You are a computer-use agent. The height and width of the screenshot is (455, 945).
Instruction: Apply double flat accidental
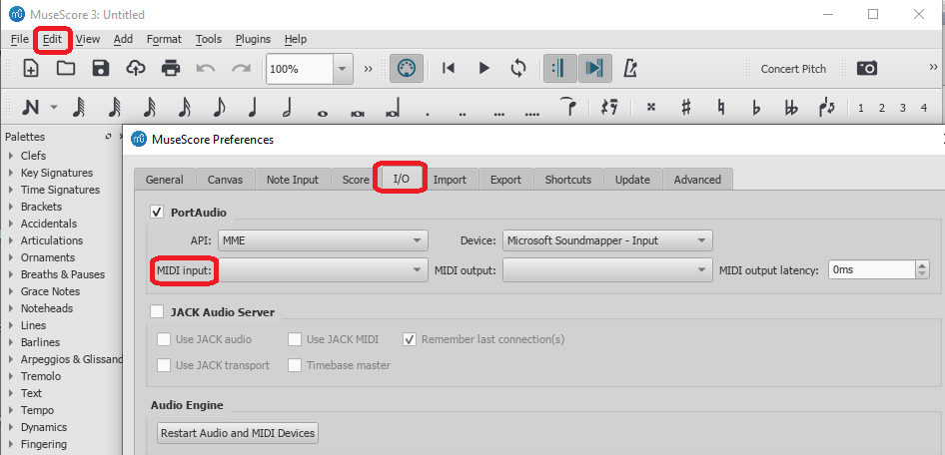[791, 107]
